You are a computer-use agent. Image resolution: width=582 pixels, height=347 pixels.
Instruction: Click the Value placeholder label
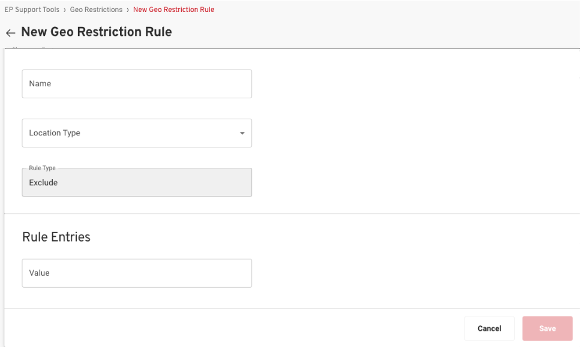(40, 273)
